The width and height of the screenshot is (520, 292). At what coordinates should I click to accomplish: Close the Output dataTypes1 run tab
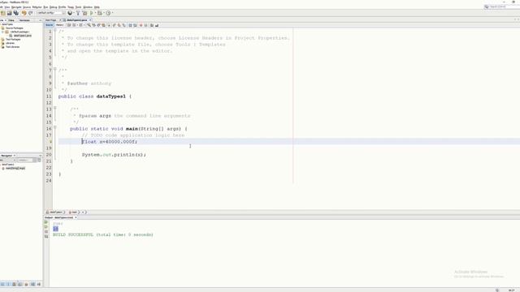76,217
